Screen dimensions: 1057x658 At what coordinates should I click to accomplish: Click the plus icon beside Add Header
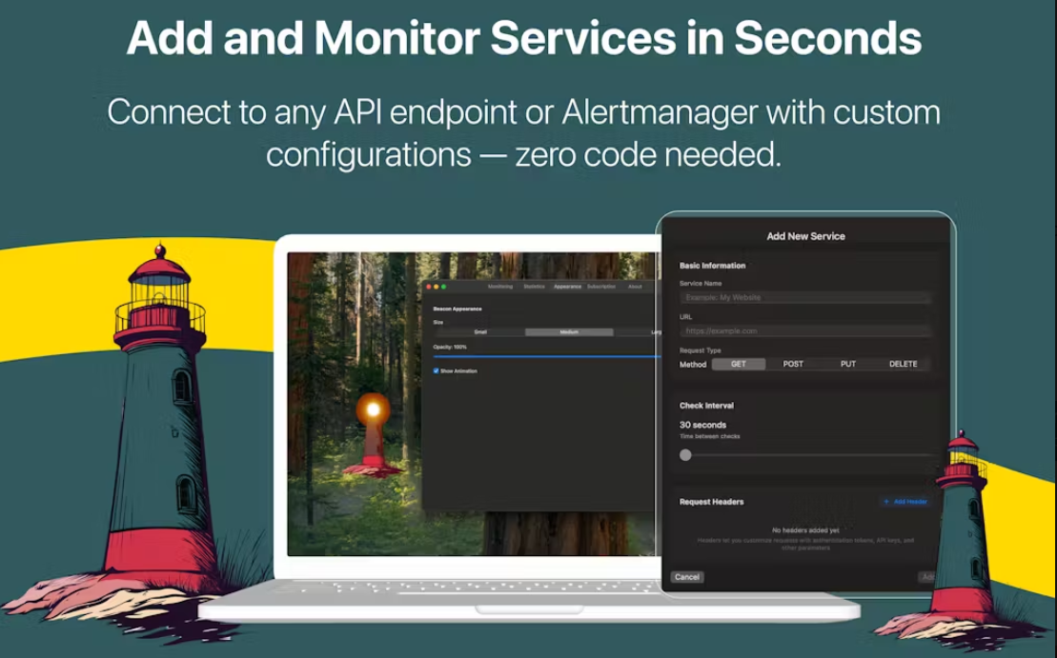[x=885, y=502]
